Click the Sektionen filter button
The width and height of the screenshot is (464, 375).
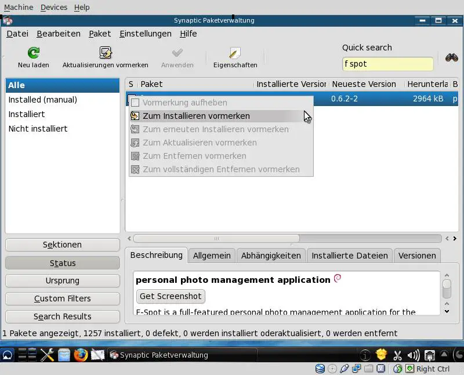point(63,245)
